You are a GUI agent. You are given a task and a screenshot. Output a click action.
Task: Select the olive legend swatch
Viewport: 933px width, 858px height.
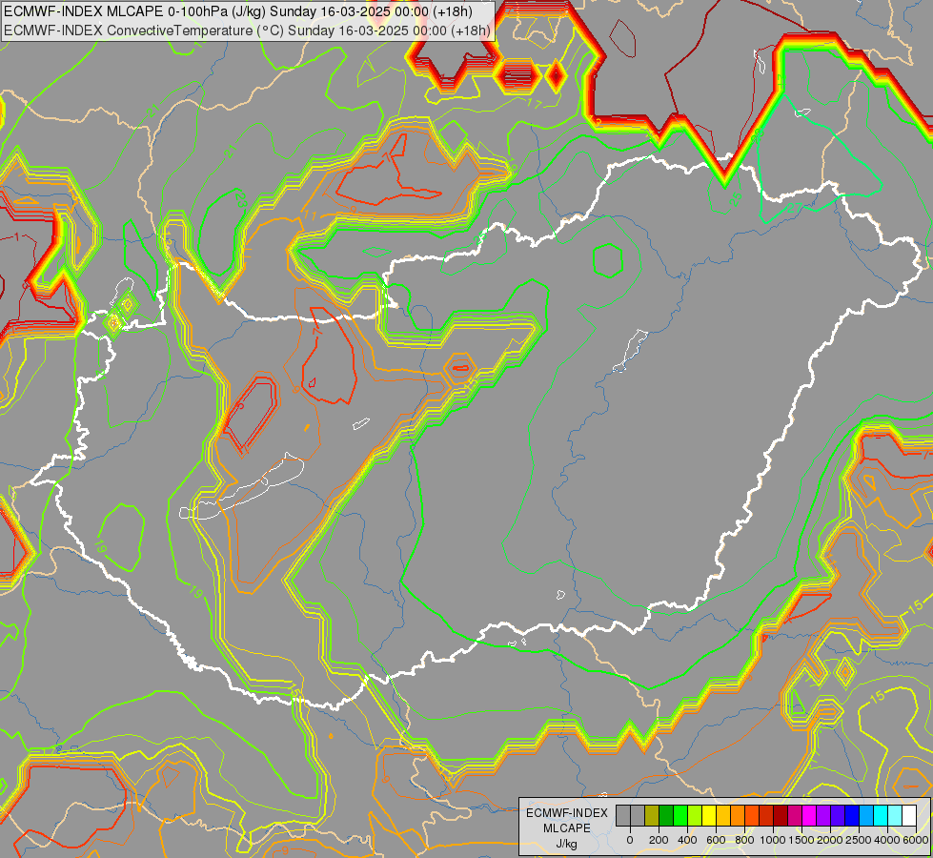pos(652,815)
